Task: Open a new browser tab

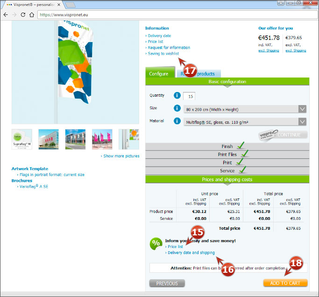Action: pyautogui.click(x=71, y=5)
